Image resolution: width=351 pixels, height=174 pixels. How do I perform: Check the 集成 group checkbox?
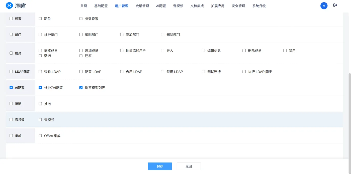(11, 136)
